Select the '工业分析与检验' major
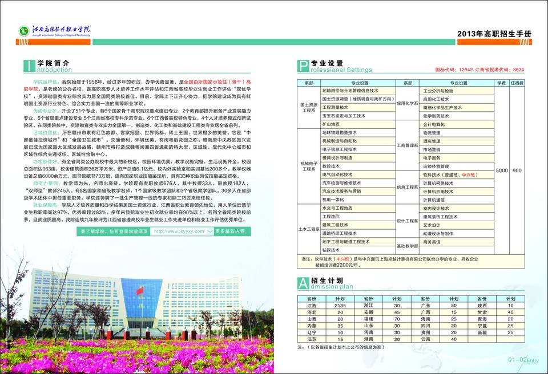The width and height of the screenshot is (548, 374). tap(457, 91)
